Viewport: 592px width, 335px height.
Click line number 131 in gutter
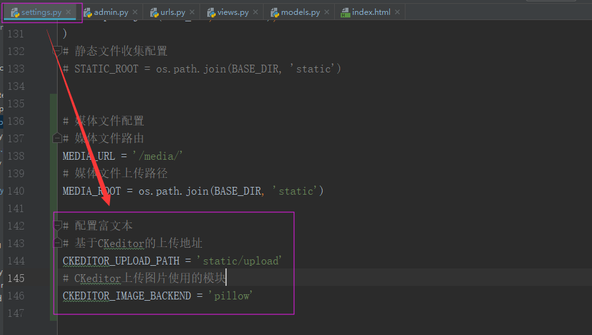point(16,34)
